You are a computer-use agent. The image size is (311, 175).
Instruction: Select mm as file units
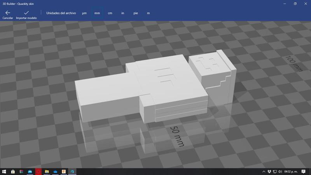click(x=97, y=13)
